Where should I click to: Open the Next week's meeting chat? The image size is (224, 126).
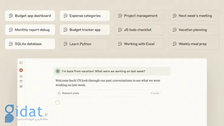click(x=194, y=16)
